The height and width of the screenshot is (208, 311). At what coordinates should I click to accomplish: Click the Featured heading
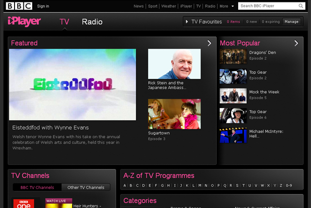(24, 43)
